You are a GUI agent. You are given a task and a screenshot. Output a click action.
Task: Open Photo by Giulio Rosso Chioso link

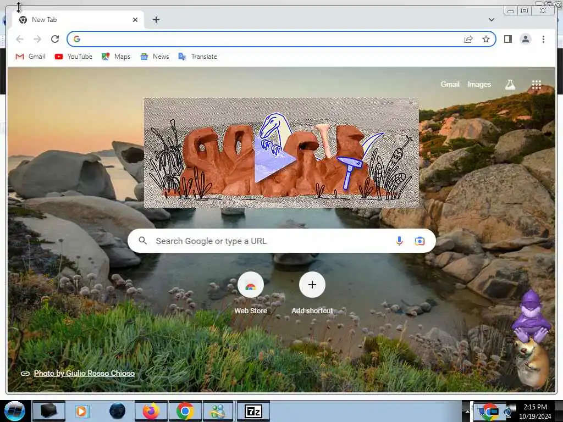pos(84,373)
